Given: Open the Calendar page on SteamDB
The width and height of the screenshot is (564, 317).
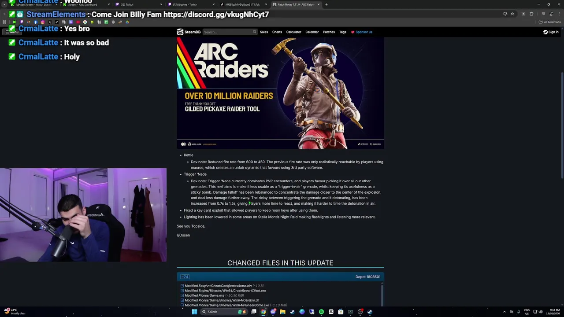Looking at the screenshot, I should (x=312, y=32).
